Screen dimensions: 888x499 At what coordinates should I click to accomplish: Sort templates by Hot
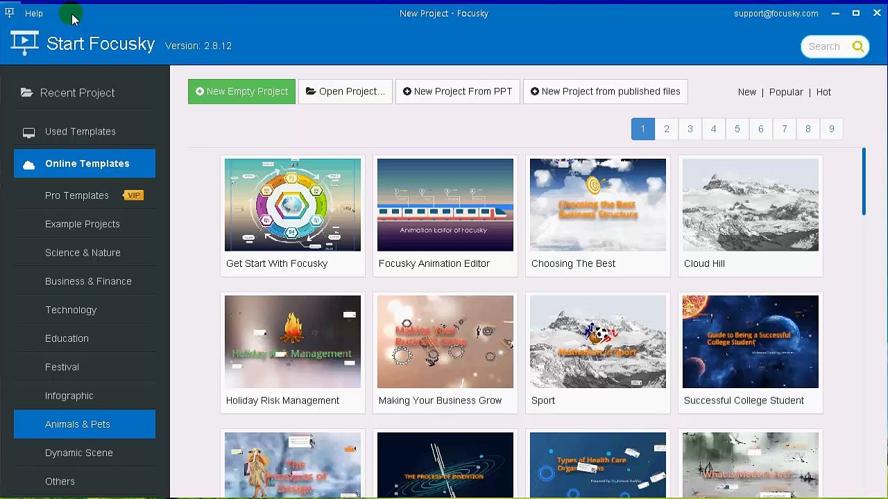(x=823, y=92)
